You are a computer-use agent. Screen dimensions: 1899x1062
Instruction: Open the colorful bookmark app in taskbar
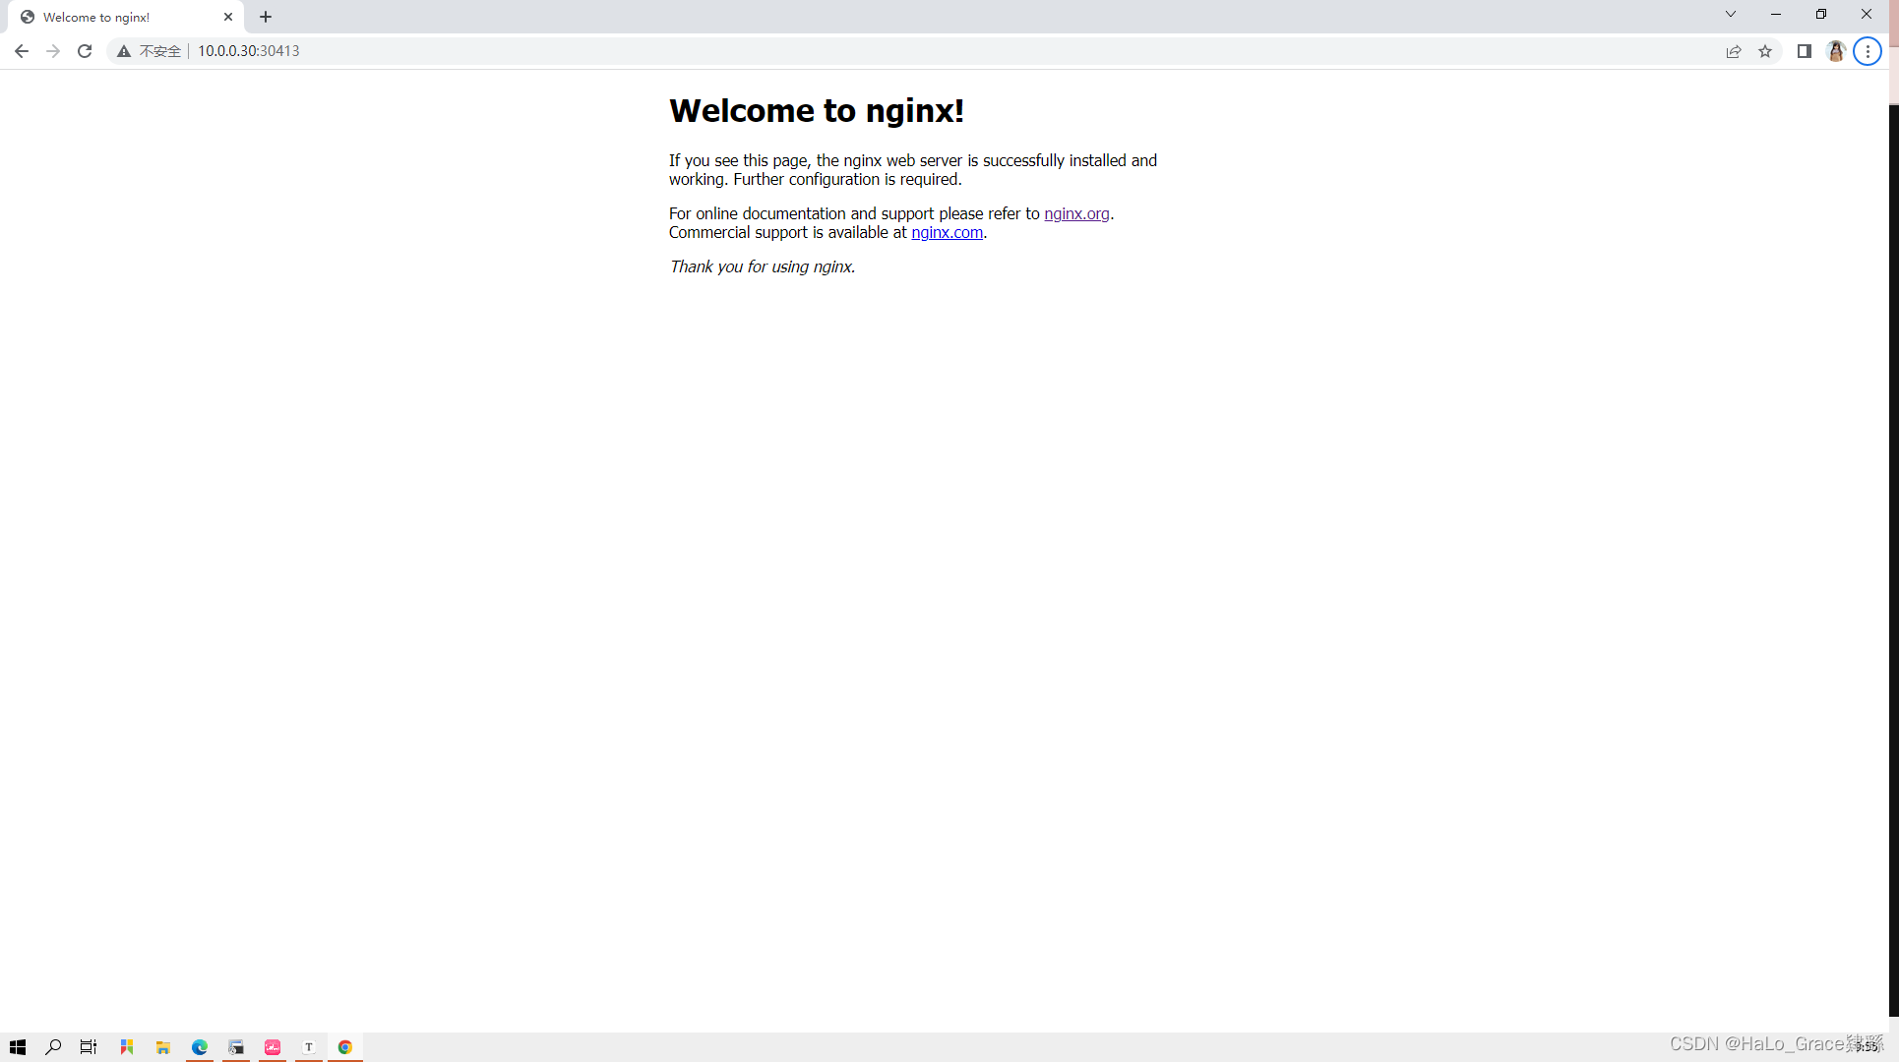pos(127,1047)
